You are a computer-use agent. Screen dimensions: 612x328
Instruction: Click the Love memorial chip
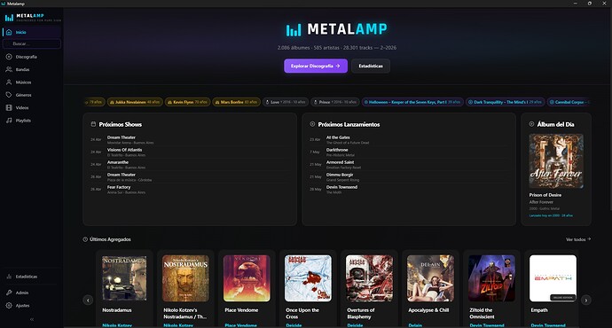point(286,102)
